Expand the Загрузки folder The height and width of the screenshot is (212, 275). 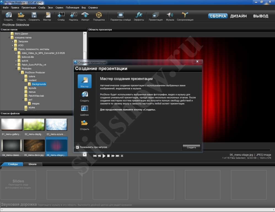(13, 41)
